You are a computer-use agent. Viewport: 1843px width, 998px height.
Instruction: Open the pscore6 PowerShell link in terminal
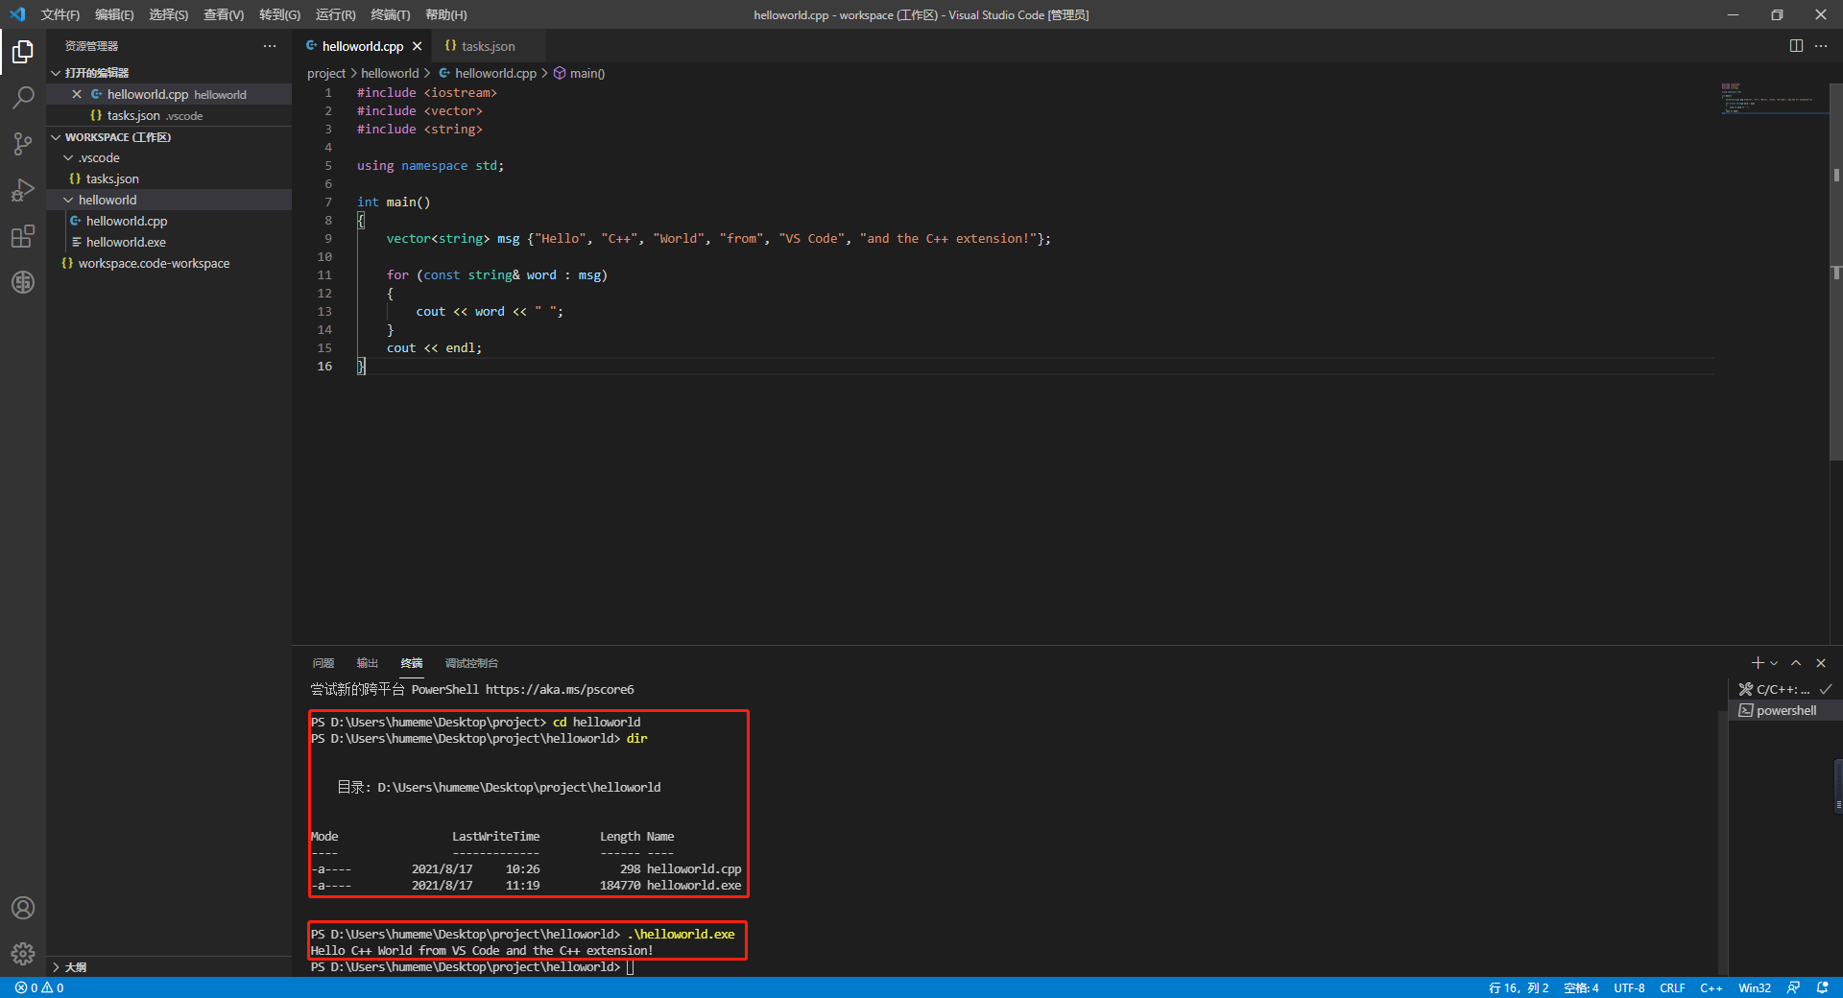(x=560, y=689)
